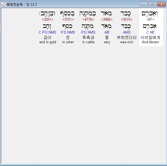This screenshot has width=167, height=166.
Task: Click Strong's number <87>
Action: (x=150, y=19)
